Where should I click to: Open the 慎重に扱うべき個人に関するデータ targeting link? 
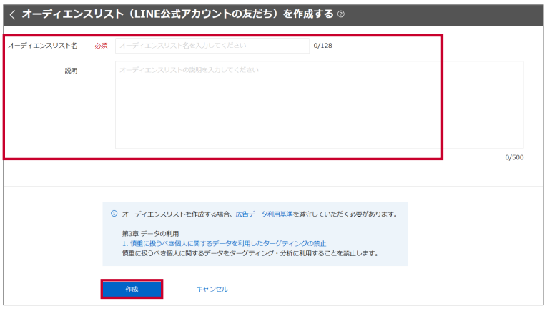[224, 243]
